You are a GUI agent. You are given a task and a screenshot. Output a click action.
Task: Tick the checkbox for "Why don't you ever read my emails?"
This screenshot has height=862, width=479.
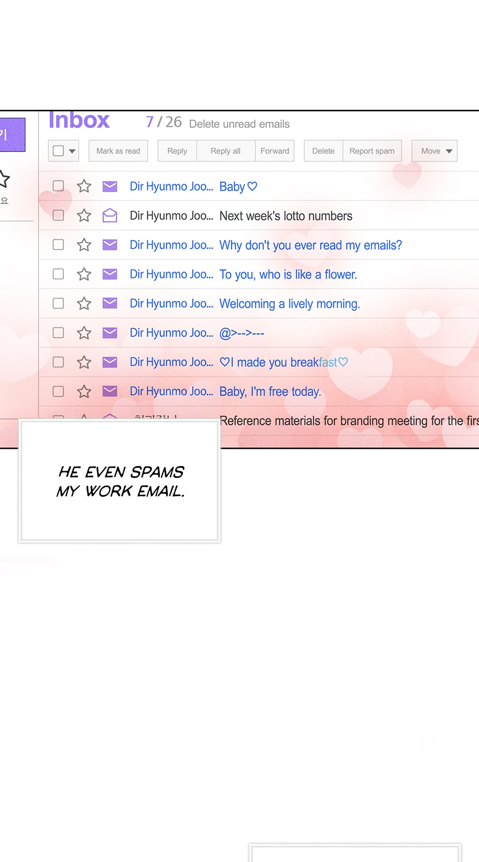point(59,245)
